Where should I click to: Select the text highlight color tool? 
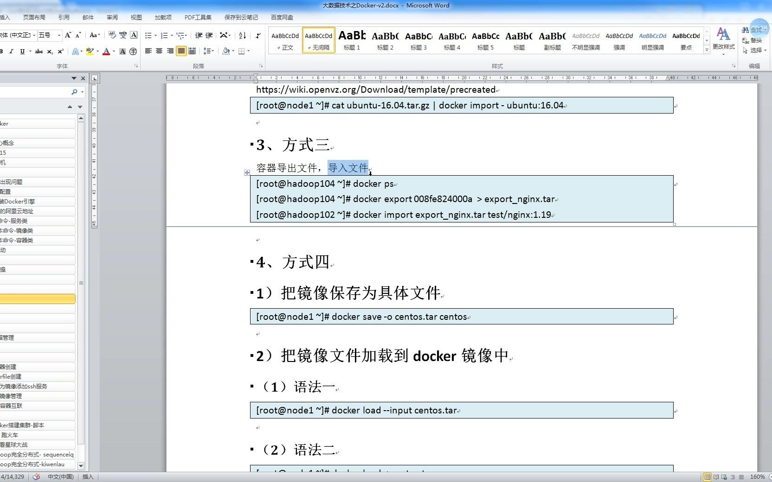[x=90, y=51]
